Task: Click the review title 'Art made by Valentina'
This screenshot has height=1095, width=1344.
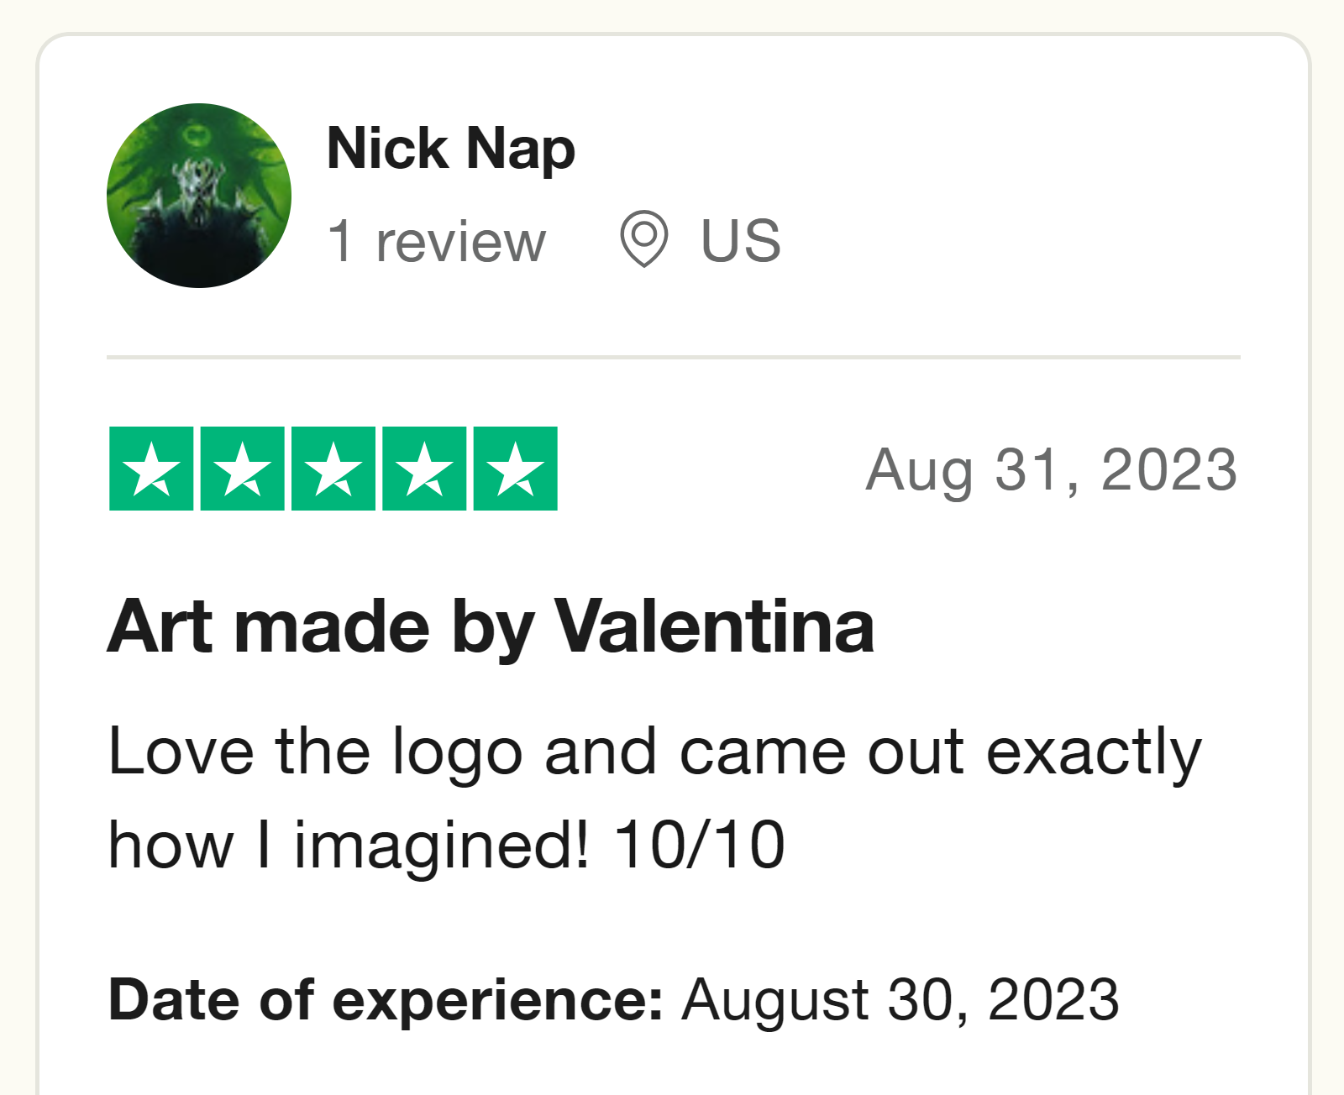Action: coord(491,626)
